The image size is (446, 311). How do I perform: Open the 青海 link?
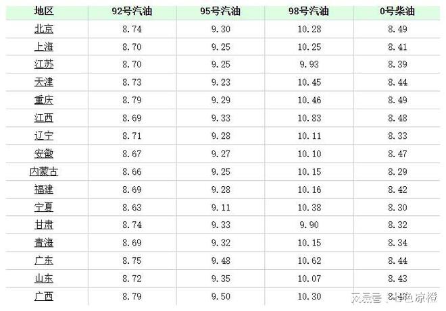click(x=44, y=242)
